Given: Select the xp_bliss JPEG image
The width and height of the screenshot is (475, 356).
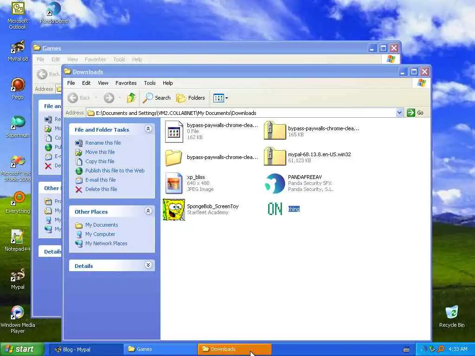Looking at the screenshot, I should coord(189,183).
